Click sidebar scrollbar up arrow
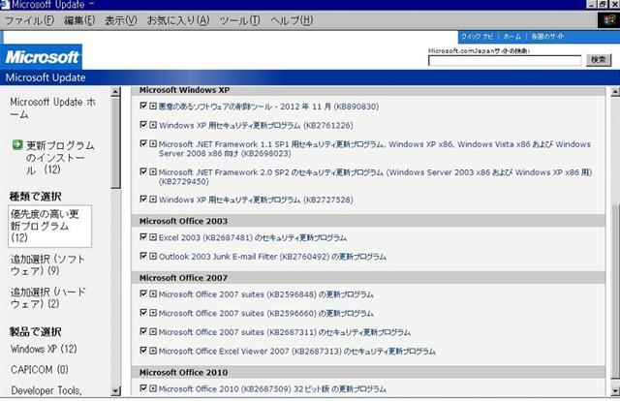The width and height of the screenshot is (620, 401). coord(115,92)
